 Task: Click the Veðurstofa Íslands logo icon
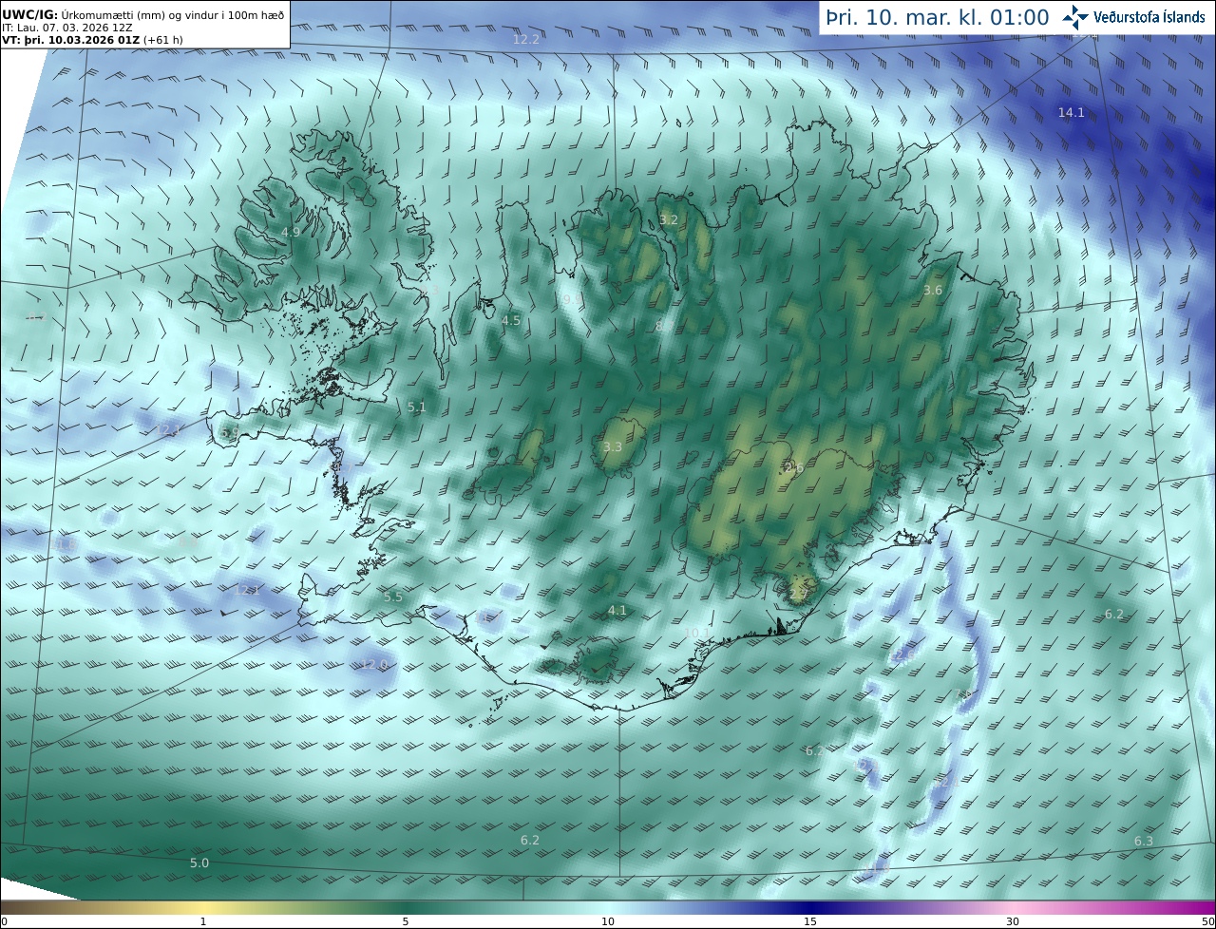click(x=1076, y=17)
